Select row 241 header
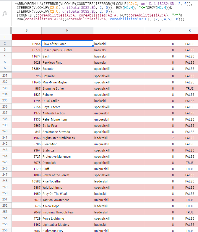 5,137
